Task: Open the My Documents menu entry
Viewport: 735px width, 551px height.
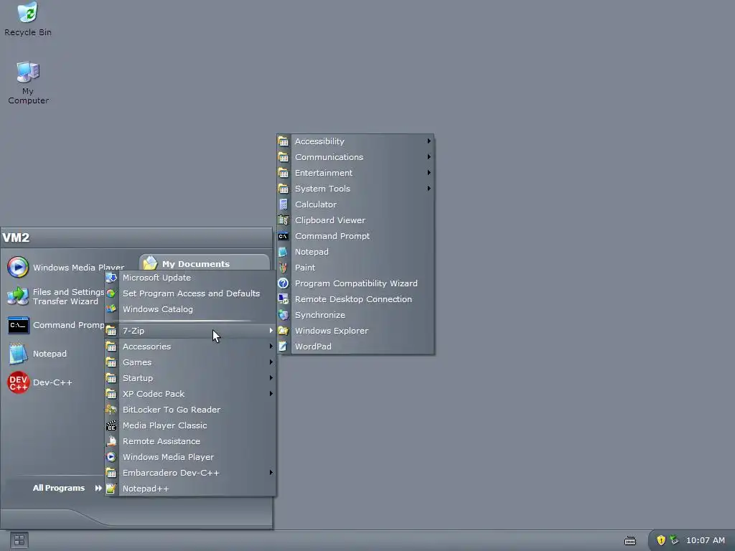Action: pos(205,263)
